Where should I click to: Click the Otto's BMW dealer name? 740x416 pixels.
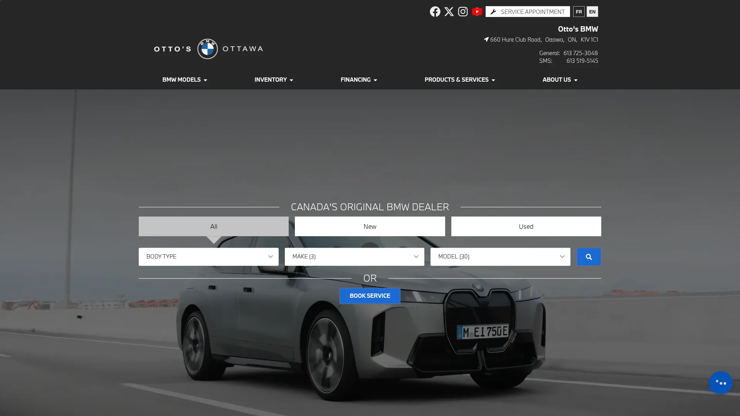(x=578, y=29)
